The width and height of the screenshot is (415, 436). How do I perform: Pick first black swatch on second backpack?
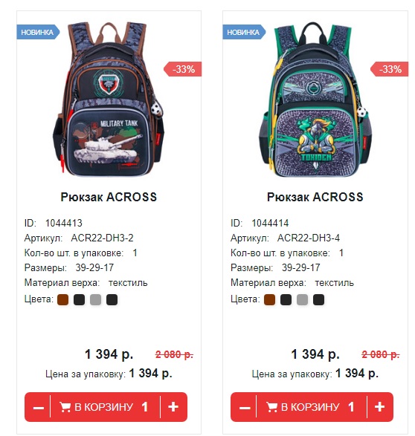[x=286, y=300]
